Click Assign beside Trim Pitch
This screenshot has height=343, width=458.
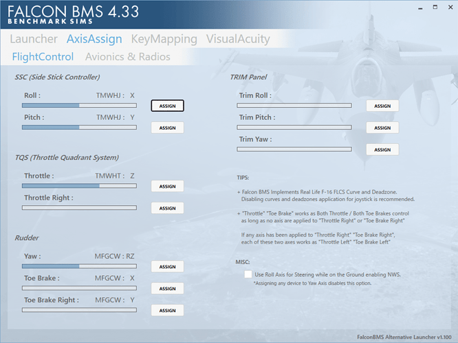382,128
